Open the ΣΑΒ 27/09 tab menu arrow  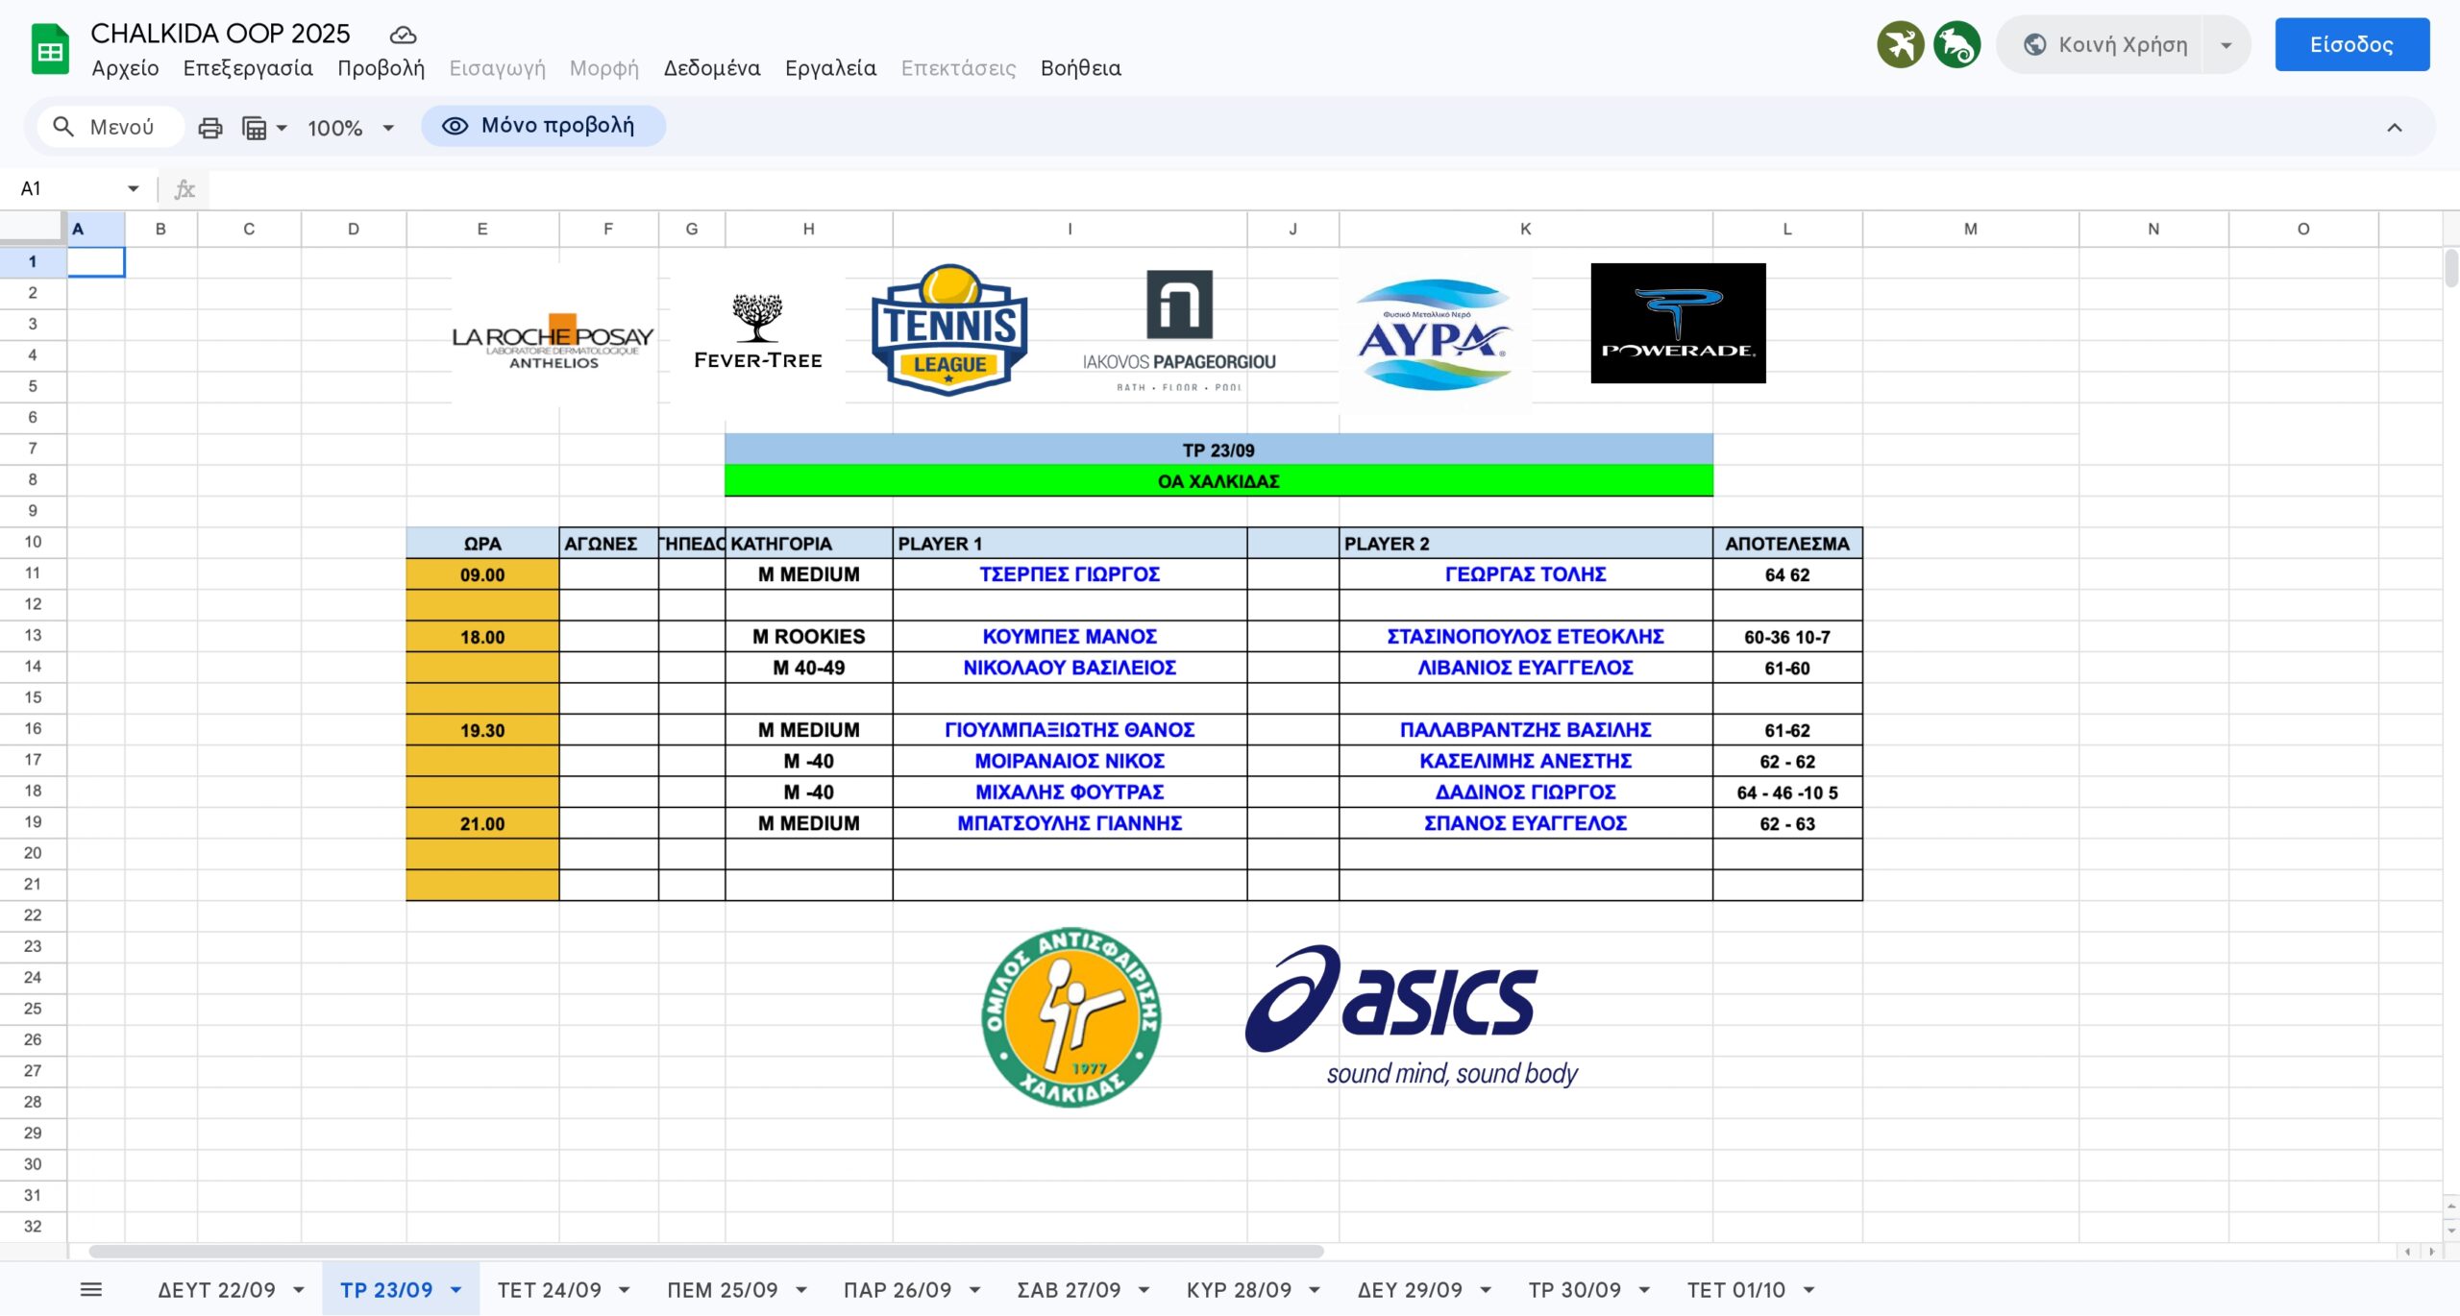coord(1144,1290)
